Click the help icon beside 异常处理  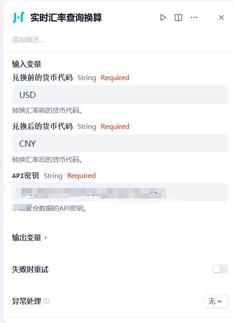pyautogui.click(x=47, y=301)
